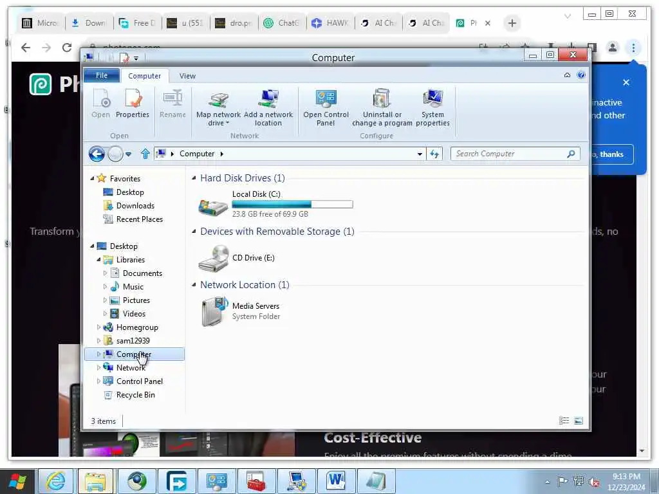Collapse the Network Location group
The height and width of the screenshot is (494, 659).
click(x=194, y=285)
